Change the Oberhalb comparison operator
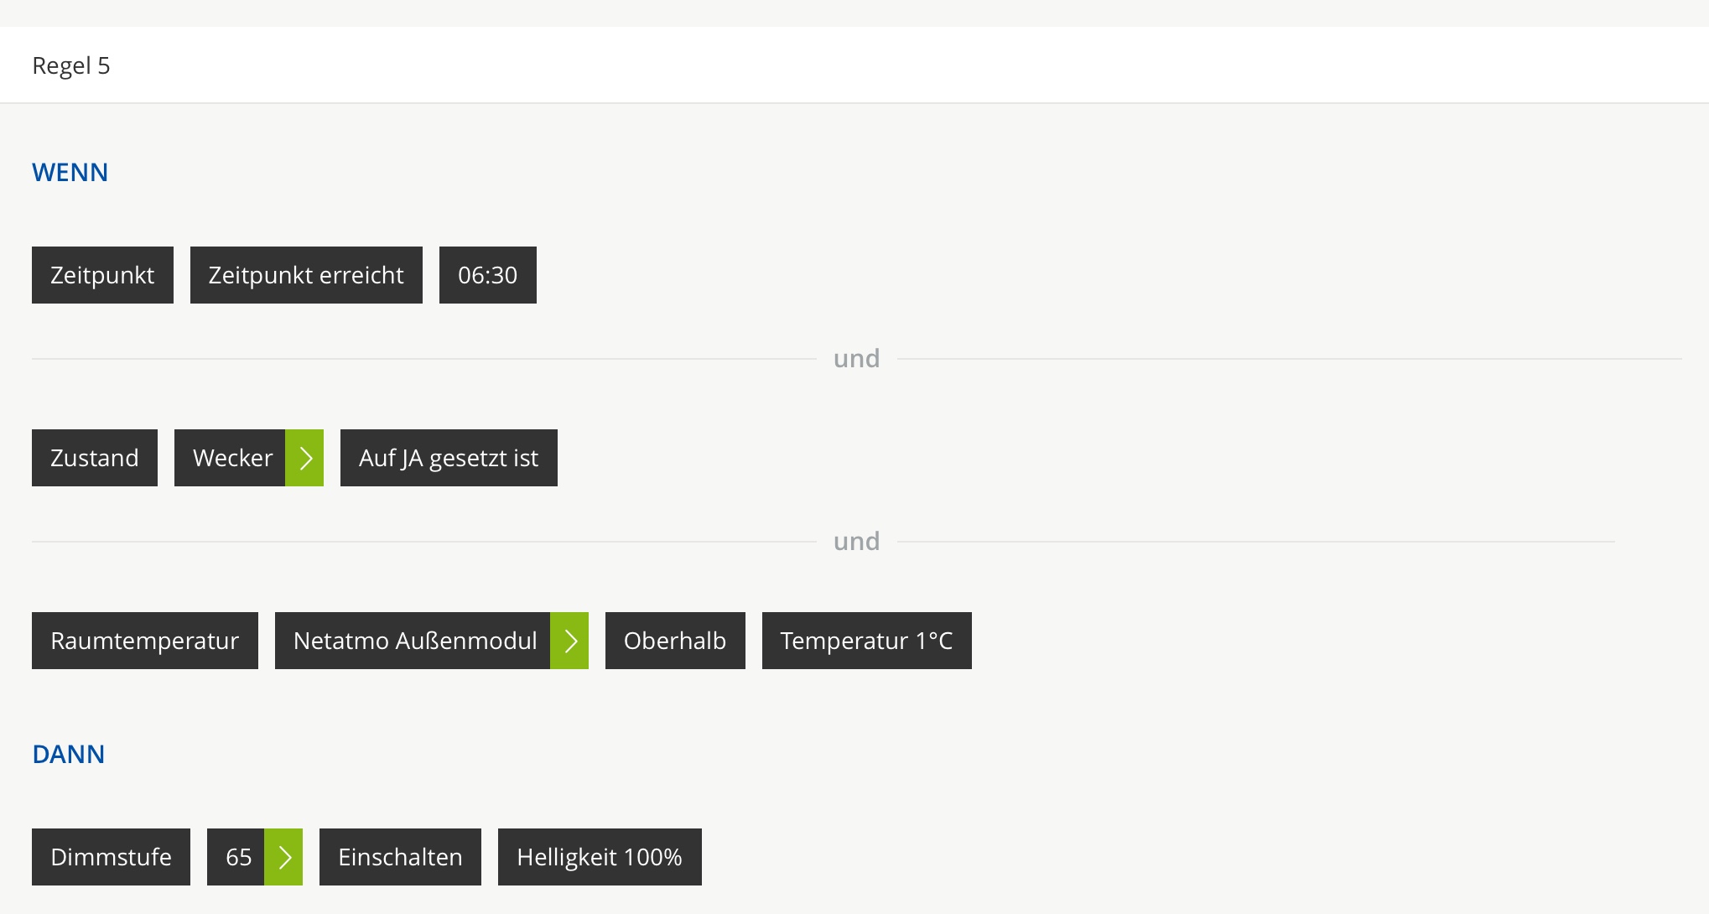Viewport: 1709px width, 914px height. coord(675,641)
